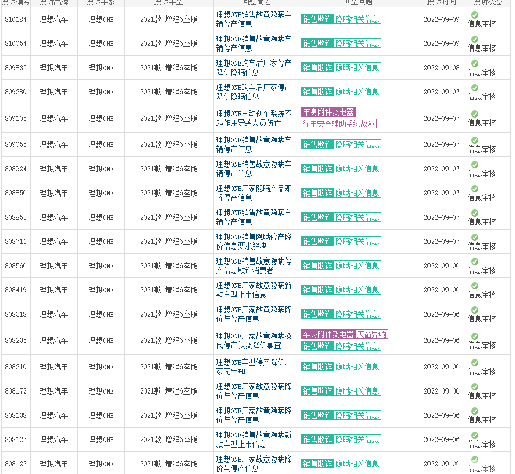
Task: Click the green check icon for complaint 810054
Action: [x=475, y=39]
